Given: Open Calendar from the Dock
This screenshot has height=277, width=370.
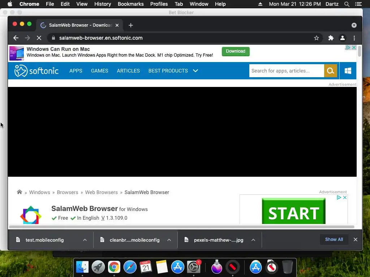Looking at the screenshot, I should [x=146, y=267].
